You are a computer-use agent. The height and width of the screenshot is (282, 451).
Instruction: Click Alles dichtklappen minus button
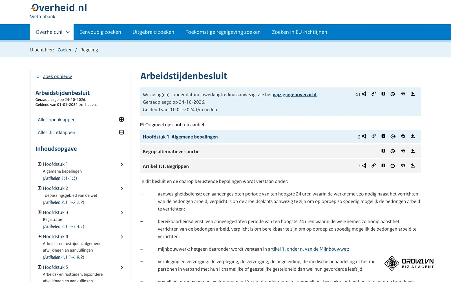coord(121,132)
